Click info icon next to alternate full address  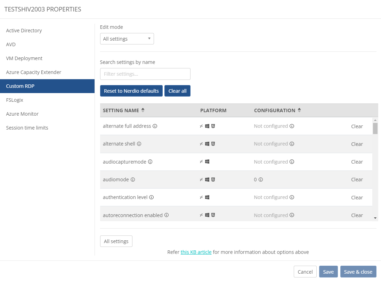tap(155, 126)
